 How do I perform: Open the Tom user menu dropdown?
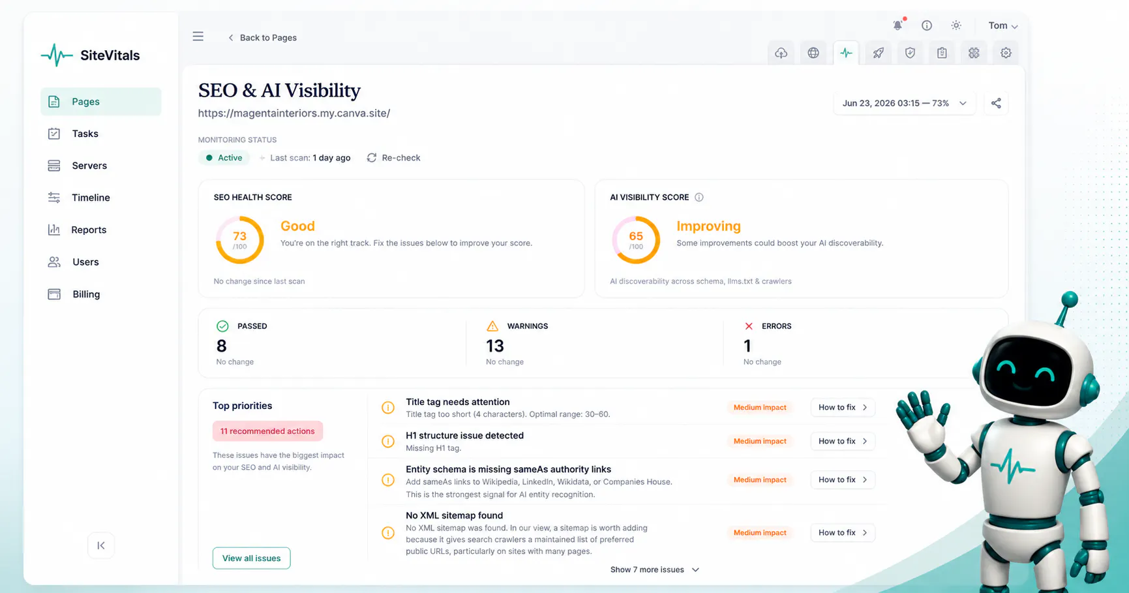click(x=1003, y=25)
